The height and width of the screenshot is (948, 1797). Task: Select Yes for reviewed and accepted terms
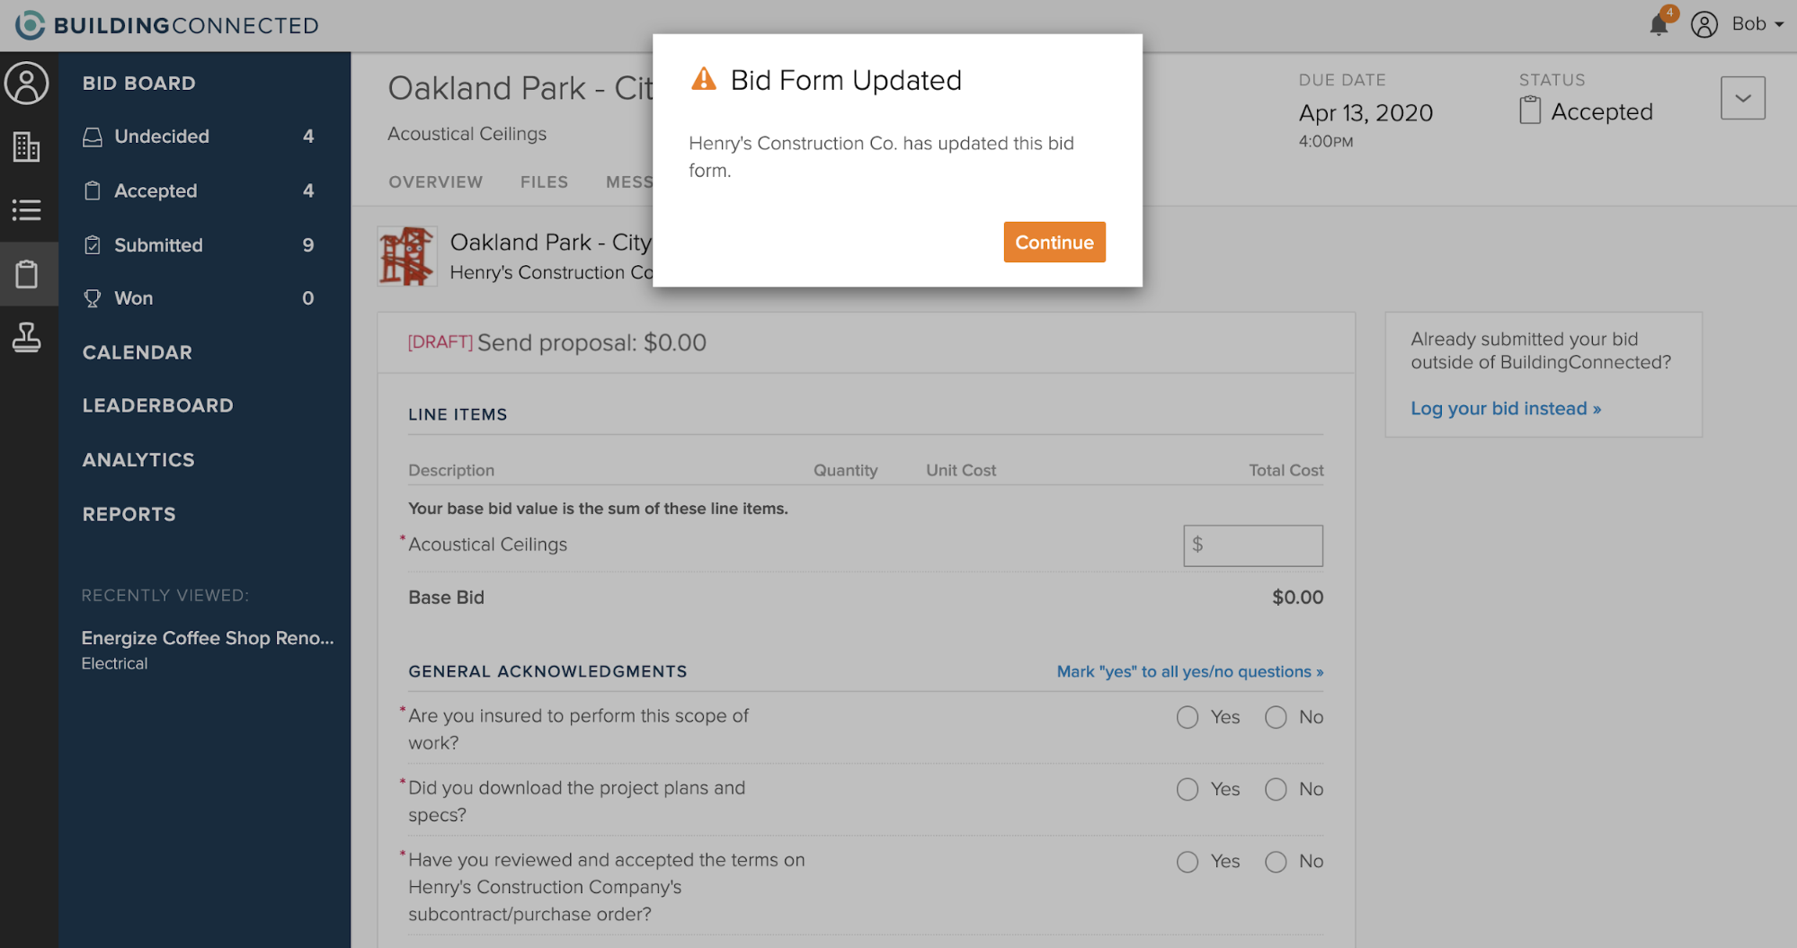tap(1188, 862)
